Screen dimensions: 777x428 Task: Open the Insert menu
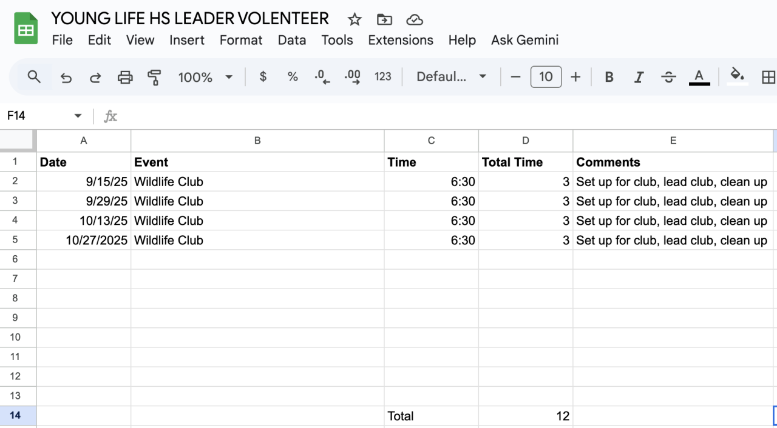tap(187, 40)
